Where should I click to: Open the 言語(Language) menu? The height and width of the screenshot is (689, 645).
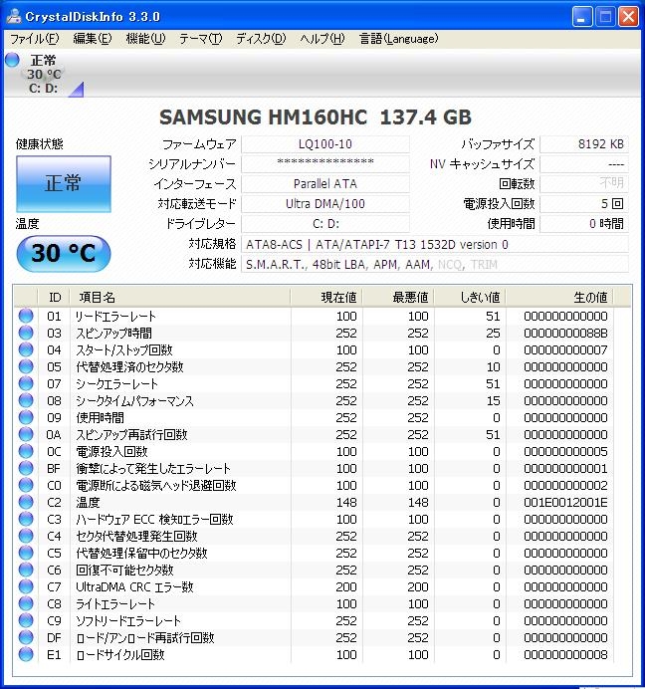pyautogui.click(x=398, y=39)
